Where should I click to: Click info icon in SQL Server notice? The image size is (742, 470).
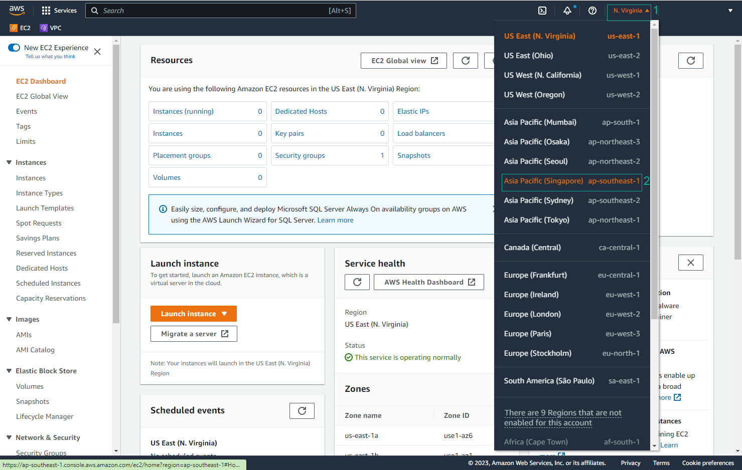tap(163, 209)
